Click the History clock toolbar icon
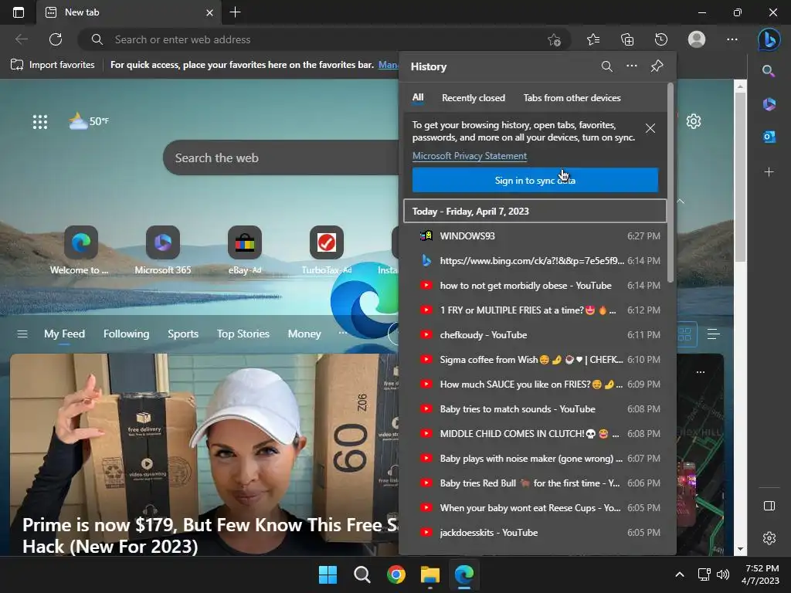The width and height of the screenshot is (791, 593). tap(661, 39)
